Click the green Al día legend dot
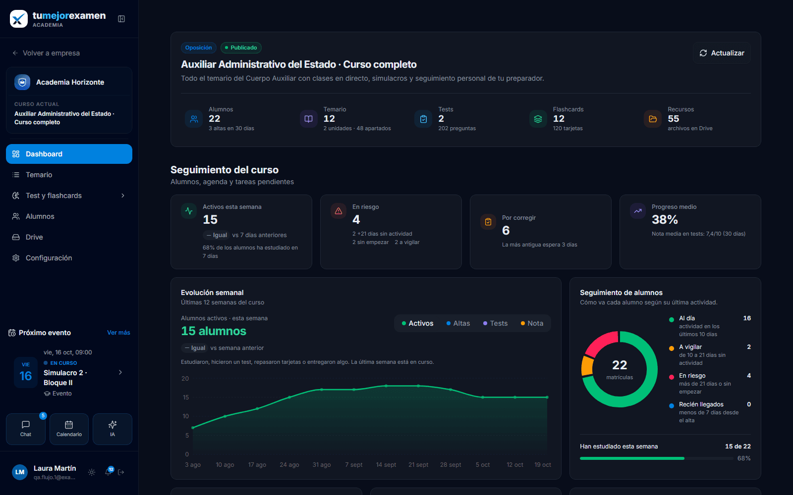 672,320
